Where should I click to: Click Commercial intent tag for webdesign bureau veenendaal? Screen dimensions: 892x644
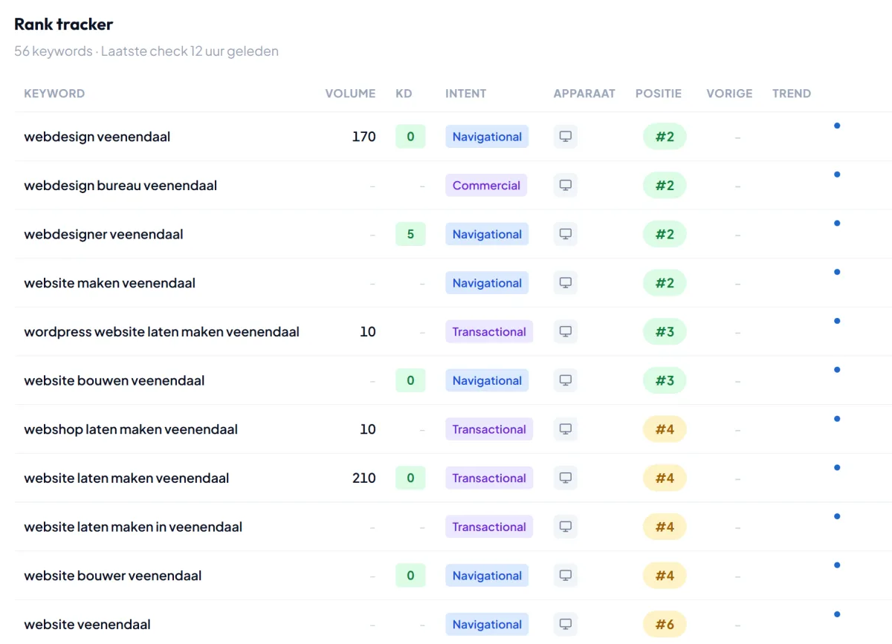[486, 186]
